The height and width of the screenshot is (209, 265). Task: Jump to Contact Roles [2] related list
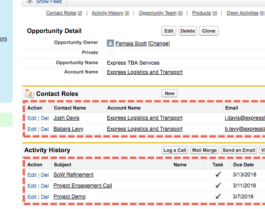click(64, 13)
